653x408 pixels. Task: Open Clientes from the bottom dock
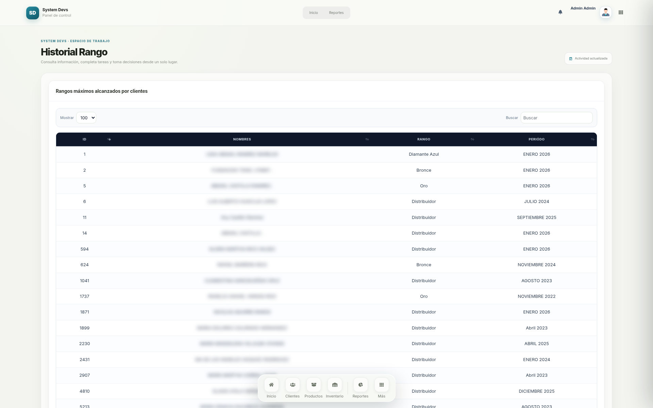click(292, 385)
